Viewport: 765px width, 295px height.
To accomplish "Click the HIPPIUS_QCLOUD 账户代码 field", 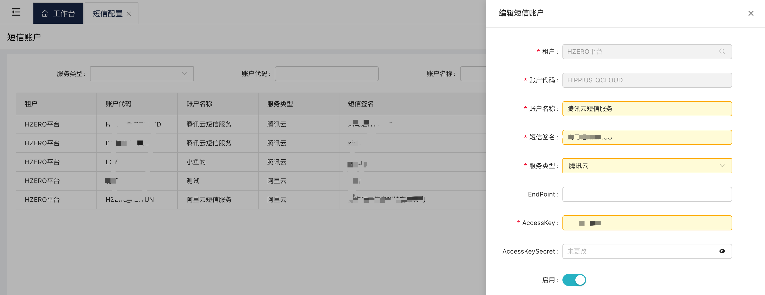I will click(647, 80).
